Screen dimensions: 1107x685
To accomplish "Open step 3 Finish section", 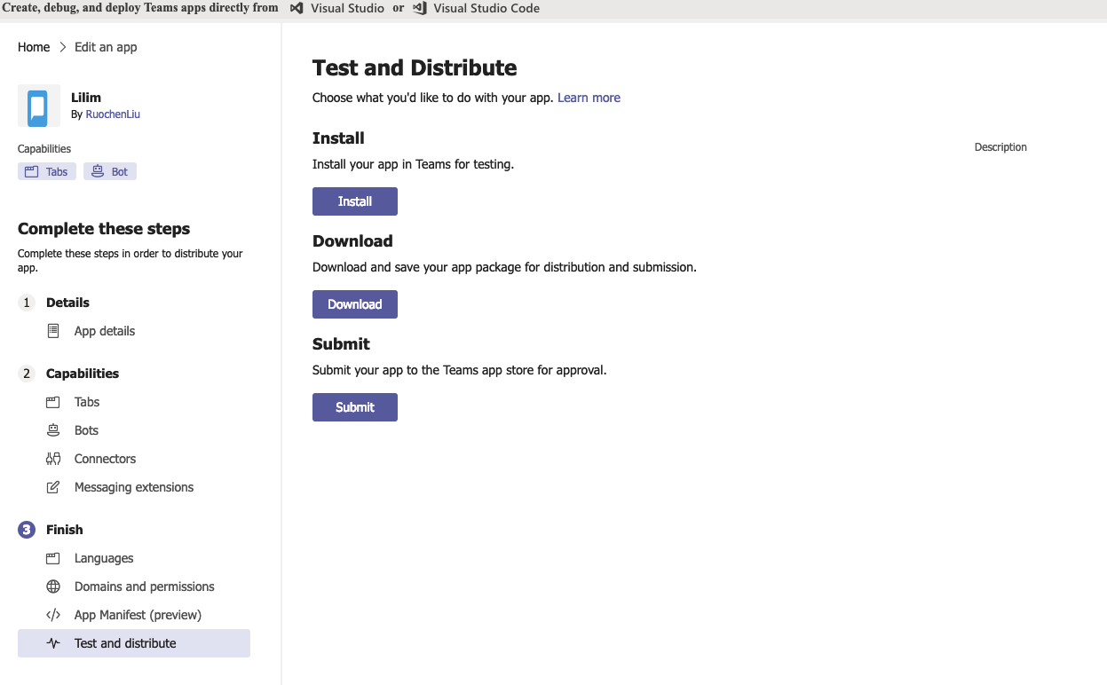I will [64, 530].
